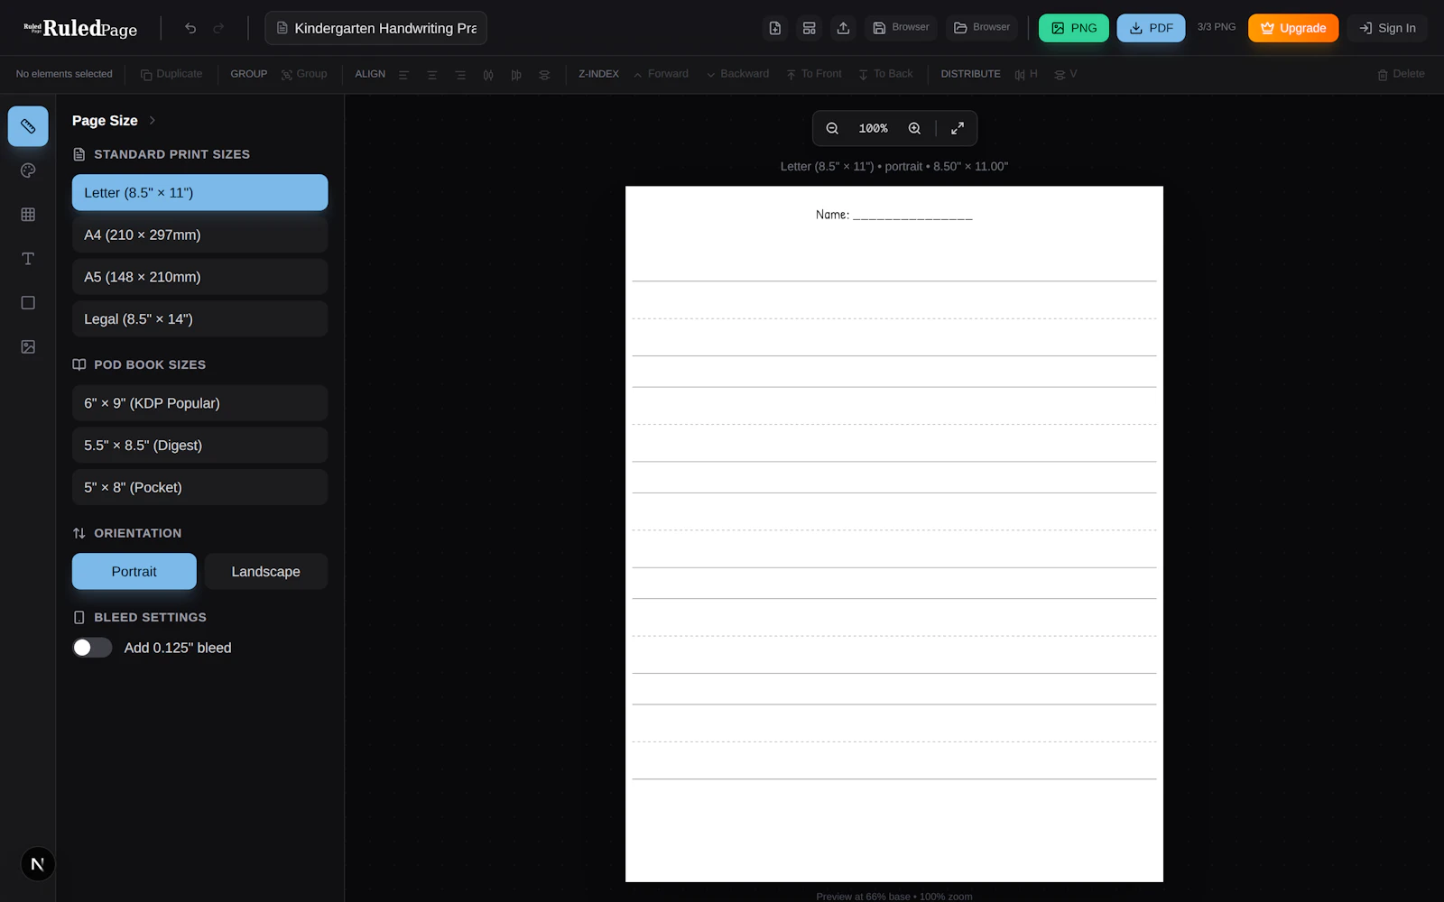Click the RuledPage logo

(x=80, y=28)
